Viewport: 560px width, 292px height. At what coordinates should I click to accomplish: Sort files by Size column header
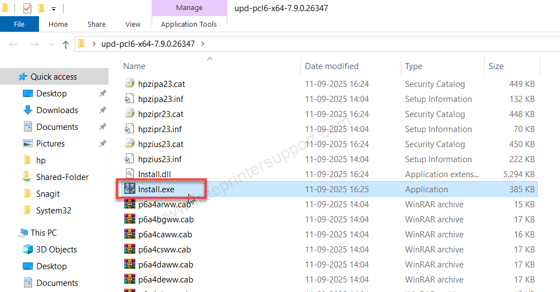[496, 66]
